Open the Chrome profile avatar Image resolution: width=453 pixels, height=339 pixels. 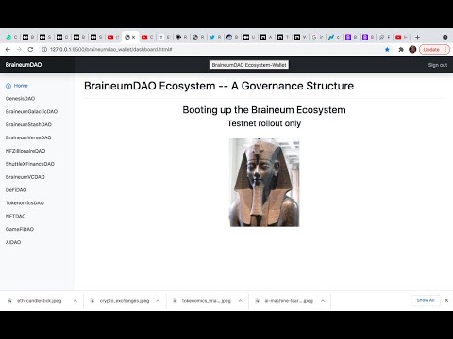pyautogui.click(x=412, y=50)
